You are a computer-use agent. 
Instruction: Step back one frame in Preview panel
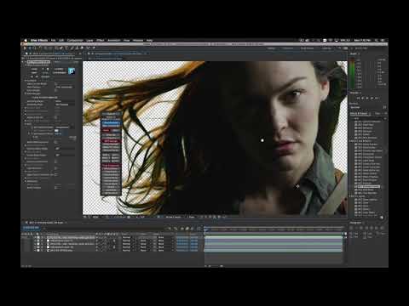coord(363,98)
